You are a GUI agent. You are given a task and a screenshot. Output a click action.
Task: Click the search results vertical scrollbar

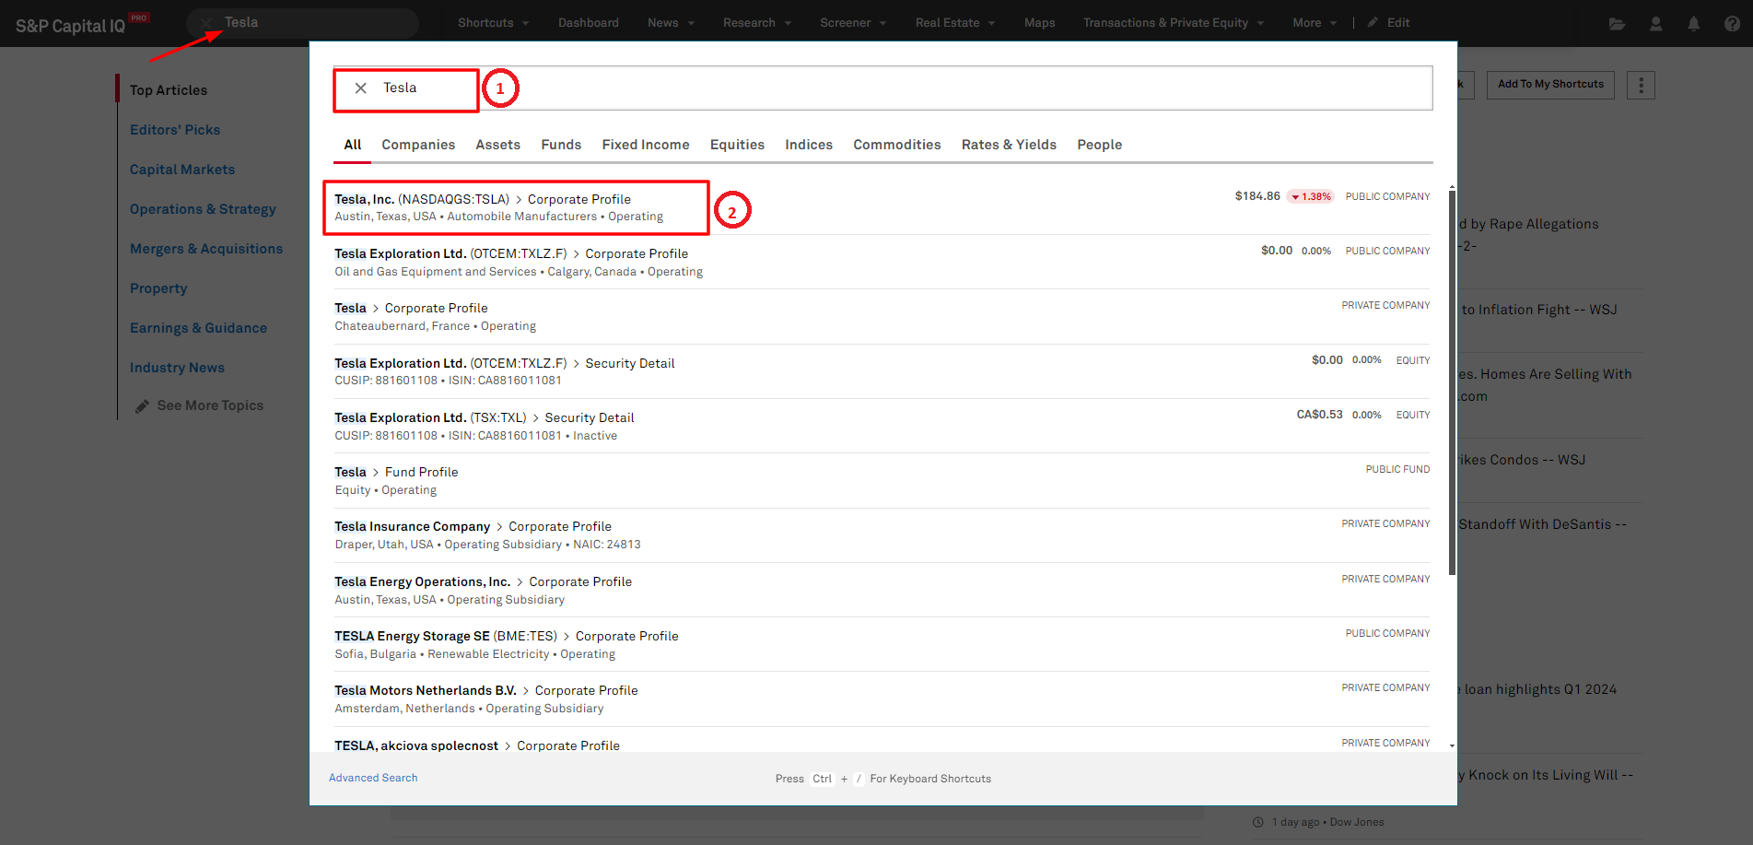(1452, 381)
